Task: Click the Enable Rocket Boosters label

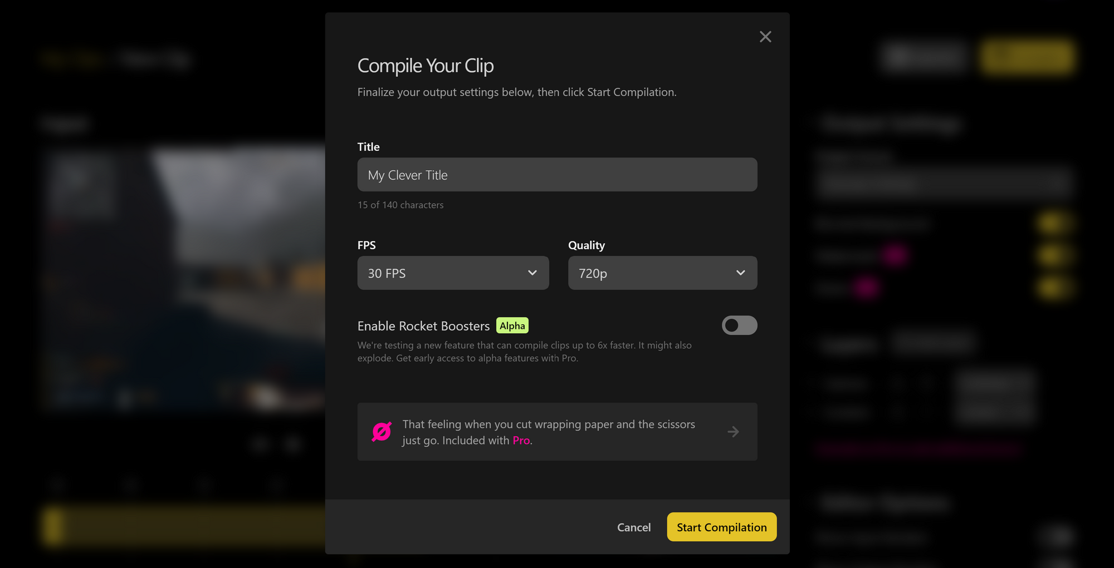Action: (x=423, y=326)
